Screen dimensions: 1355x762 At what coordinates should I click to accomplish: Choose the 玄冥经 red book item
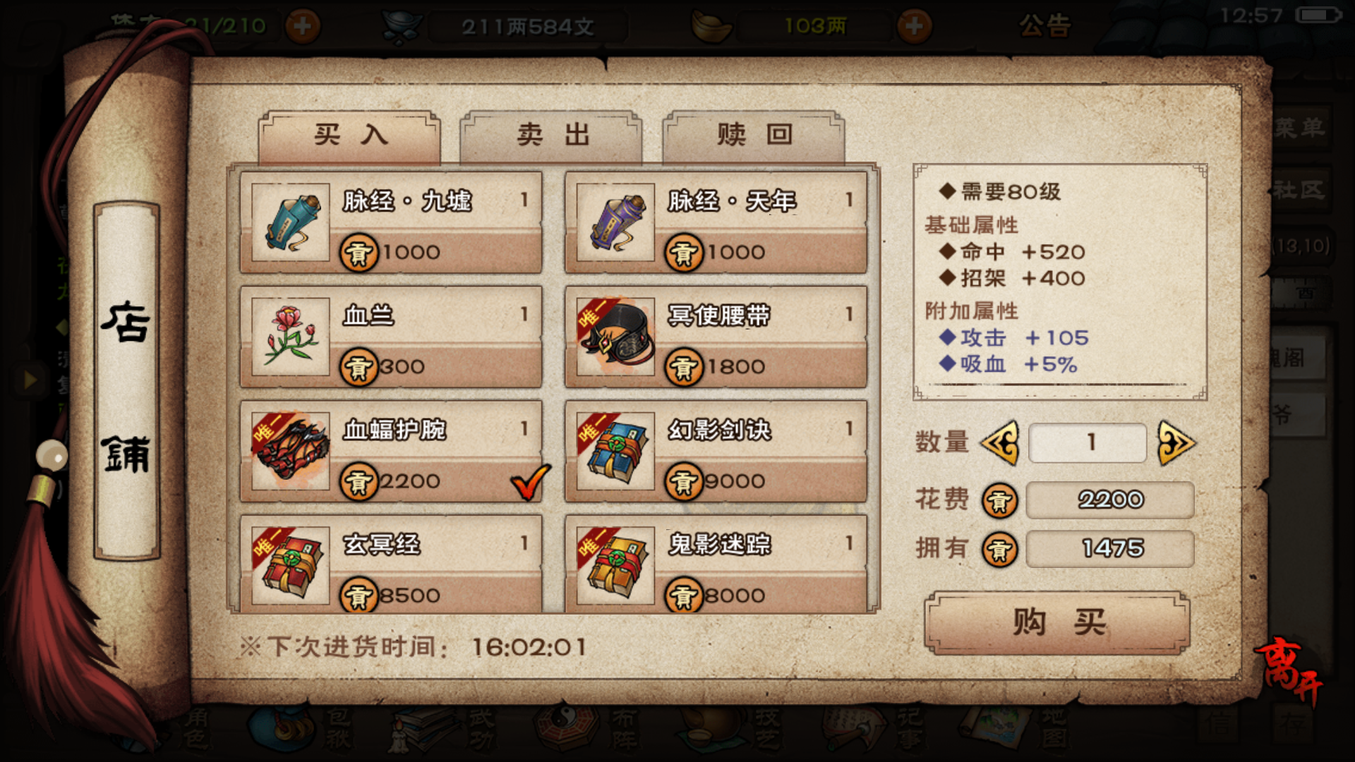(391, 563)
